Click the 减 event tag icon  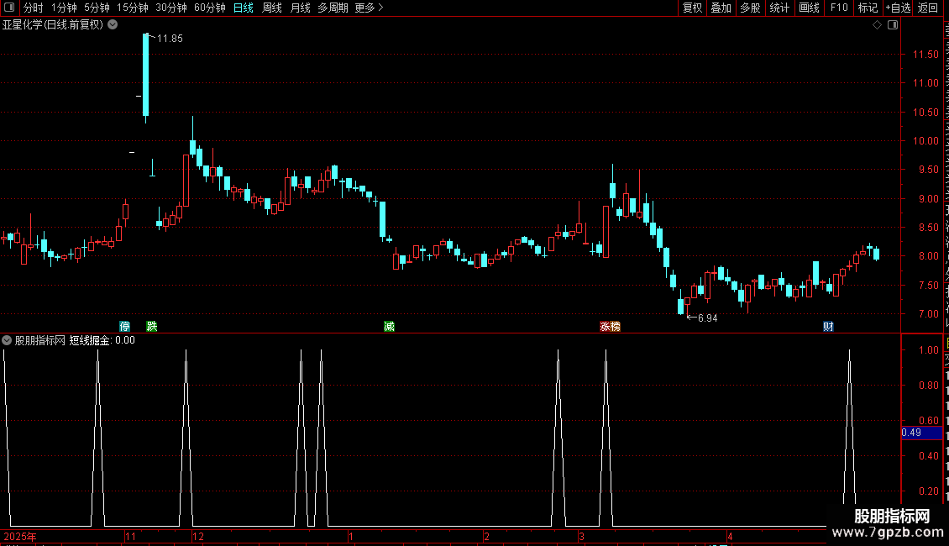point(389,326)
